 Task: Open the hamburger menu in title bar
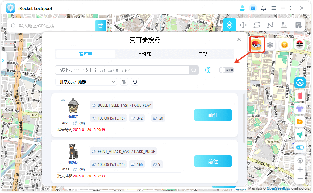[274, 8]
